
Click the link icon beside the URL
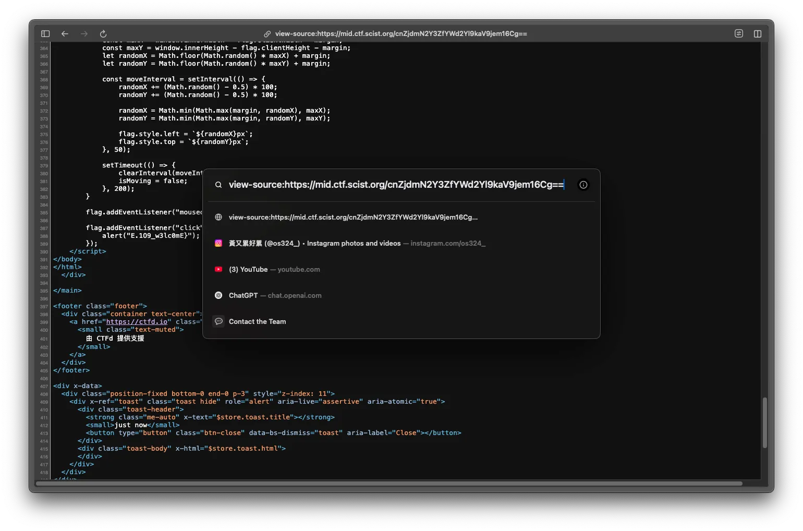tap(267, 34)
